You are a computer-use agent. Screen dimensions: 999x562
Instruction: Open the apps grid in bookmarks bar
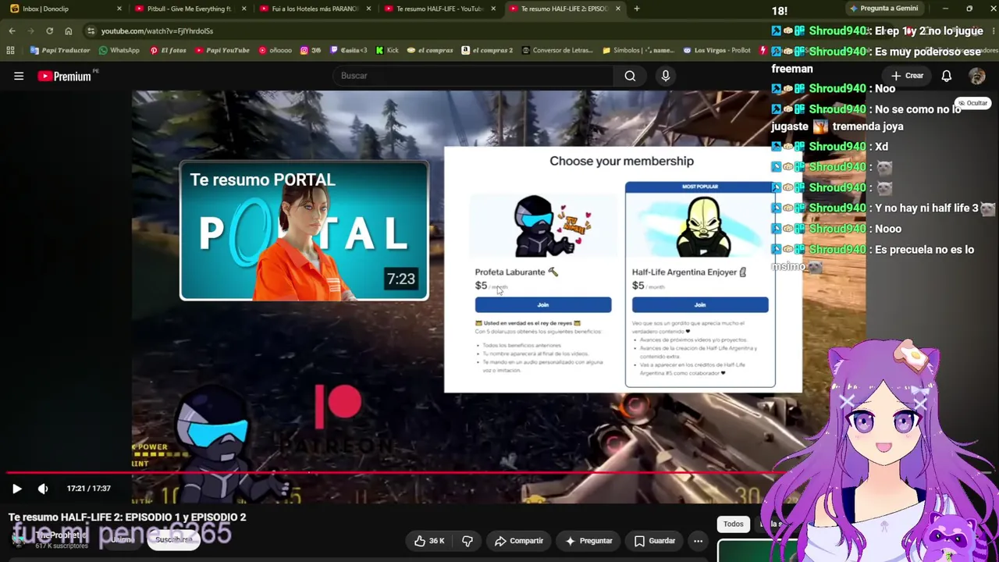pos(10,51)
